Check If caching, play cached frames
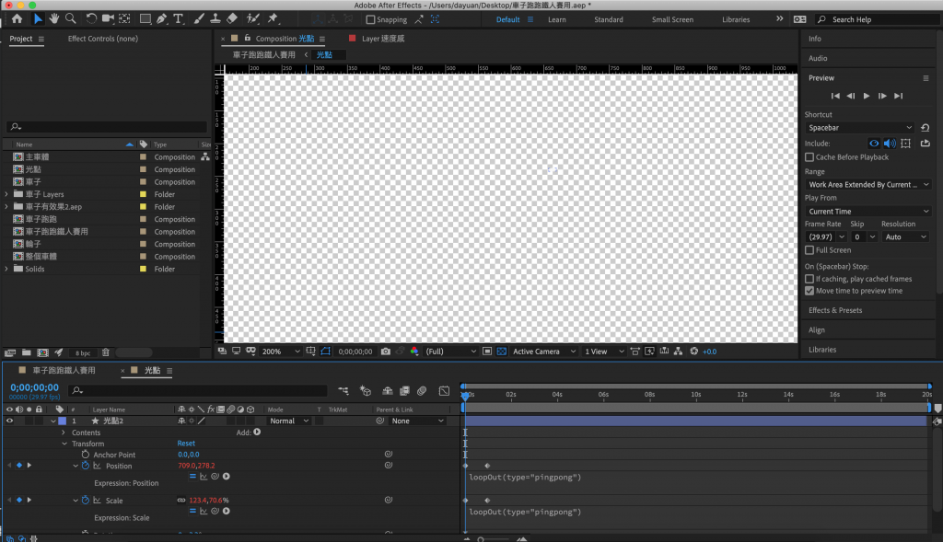 point(809,279)
